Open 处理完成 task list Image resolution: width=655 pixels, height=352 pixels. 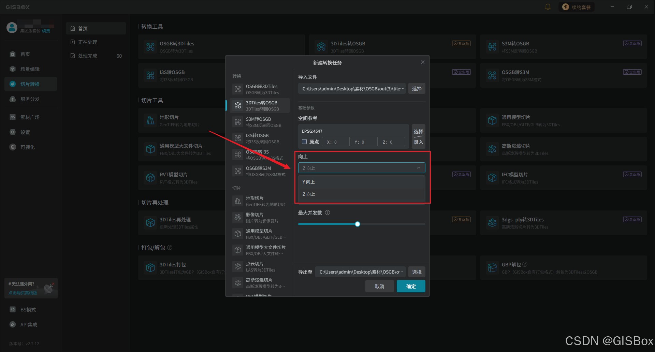(x=96, y=56)
